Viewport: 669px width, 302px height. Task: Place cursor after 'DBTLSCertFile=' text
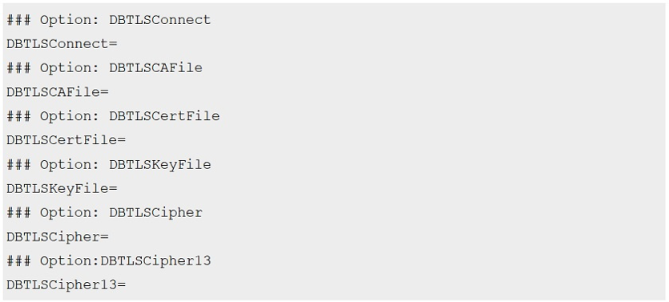click(x=127, y=140)
